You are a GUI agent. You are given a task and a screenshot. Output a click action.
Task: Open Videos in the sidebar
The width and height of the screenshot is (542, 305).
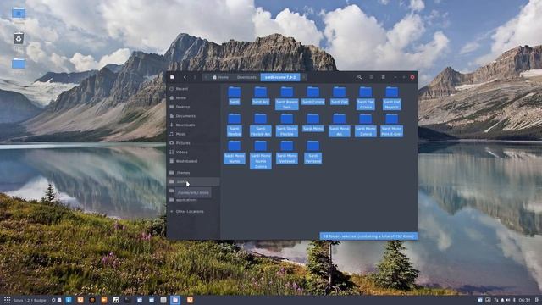click(x=193, y=152)
